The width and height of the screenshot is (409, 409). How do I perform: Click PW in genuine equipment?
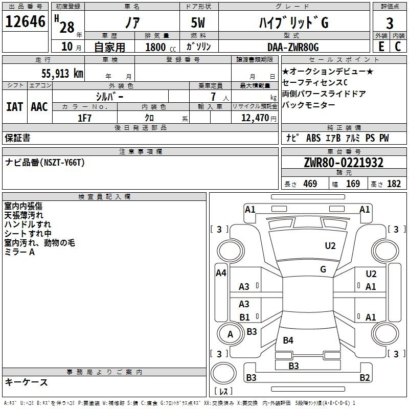(x=384, y=138)
